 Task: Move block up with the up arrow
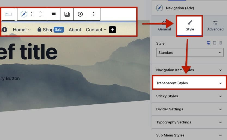click(40, 12)
